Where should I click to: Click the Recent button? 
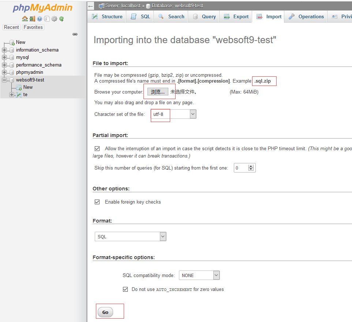[x=11, y=27]
